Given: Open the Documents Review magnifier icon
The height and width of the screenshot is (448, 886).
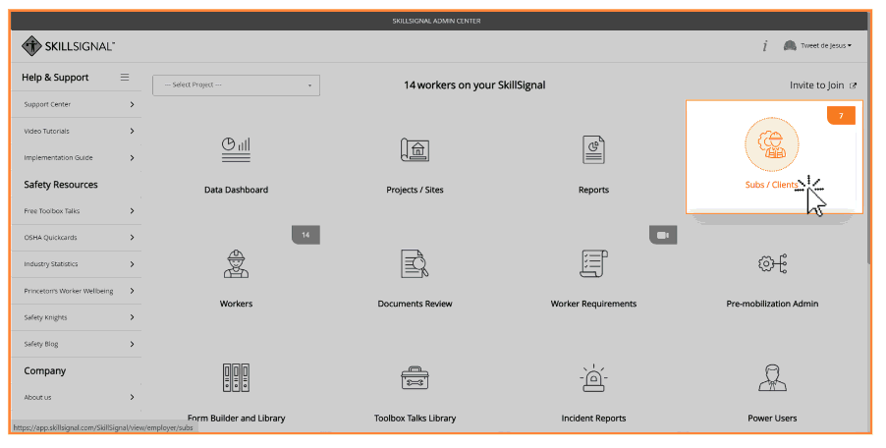Looking at the screenshot, I should (x=415, y=264).
